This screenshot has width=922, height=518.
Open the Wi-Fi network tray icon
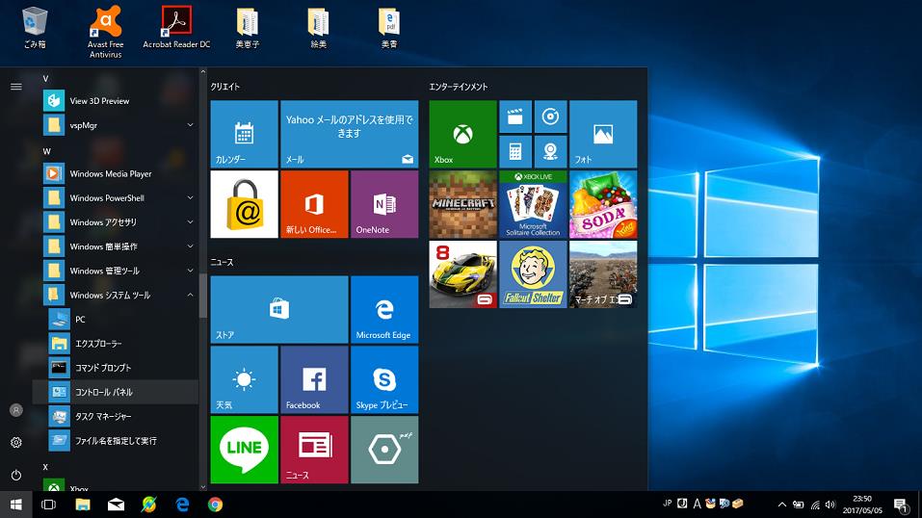[x=815, y=505]
